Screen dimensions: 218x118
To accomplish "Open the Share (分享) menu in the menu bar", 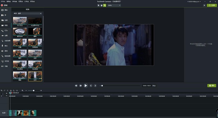I will pyautogui.click(x=26, y=1).
